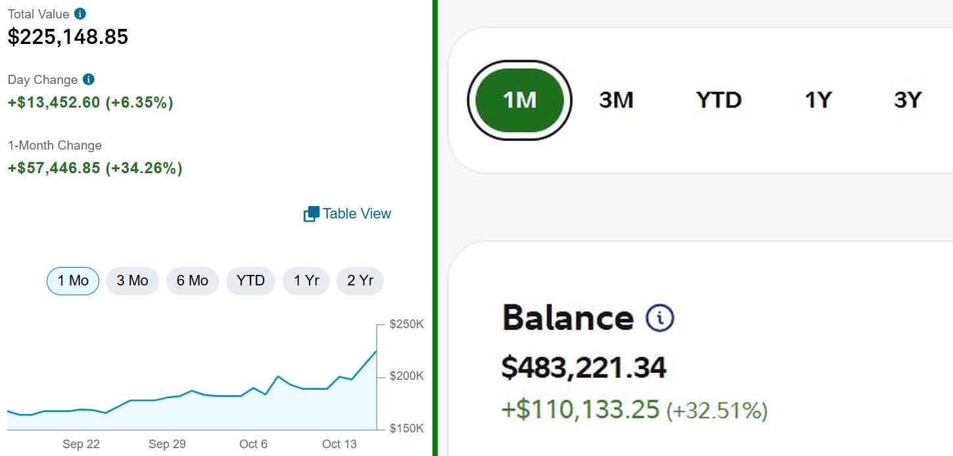Select the YTD pill beside 6 Mo
This screenshot has height=456, width=953.
point(250,281)
